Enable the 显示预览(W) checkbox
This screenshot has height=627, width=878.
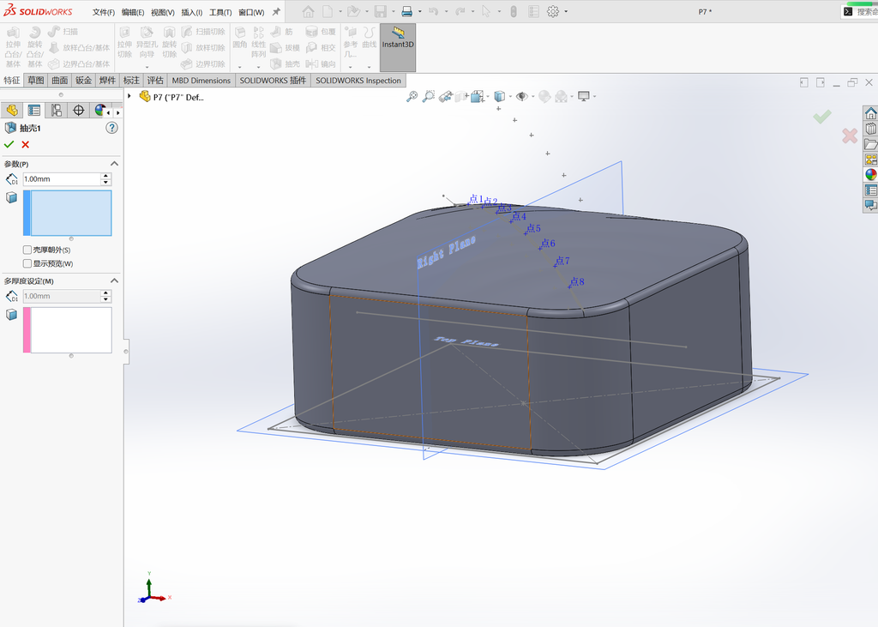pyautogui.click(x=27, y=263)
